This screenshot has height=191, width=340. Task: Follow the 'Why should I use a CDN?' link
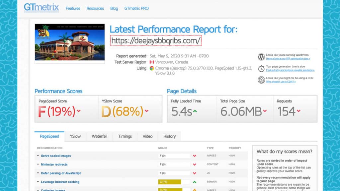click(x=281, y=82)
